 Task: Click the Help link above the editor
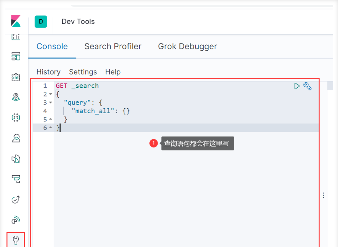(x=113, y=72)
